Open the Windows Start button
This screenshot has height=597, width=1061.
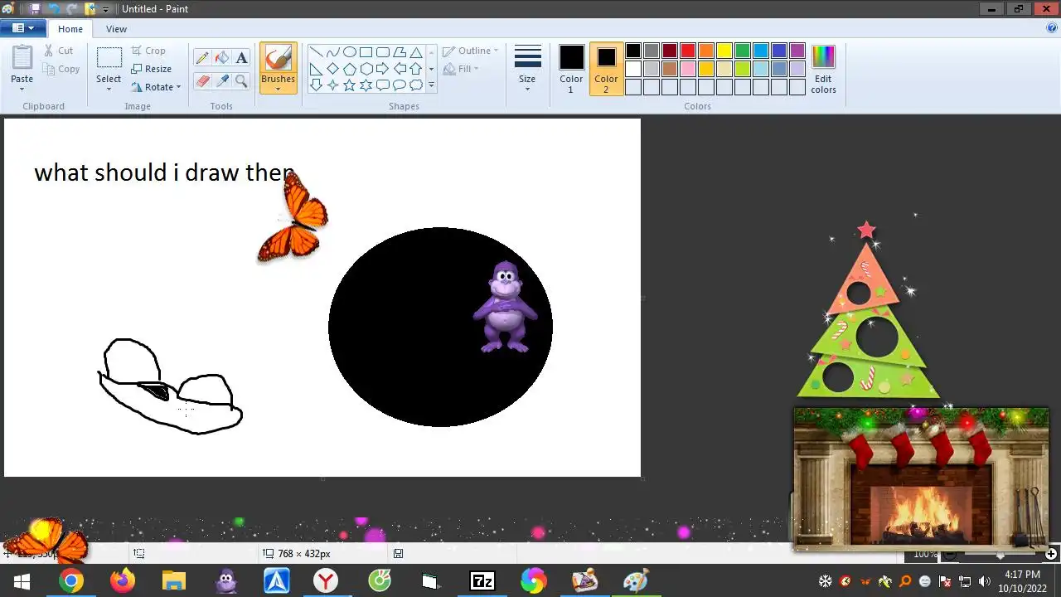21,581
